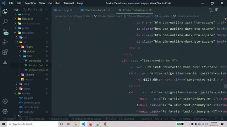Expand the database folder
Screen dimensions: 227x127
tap(28, 19)
